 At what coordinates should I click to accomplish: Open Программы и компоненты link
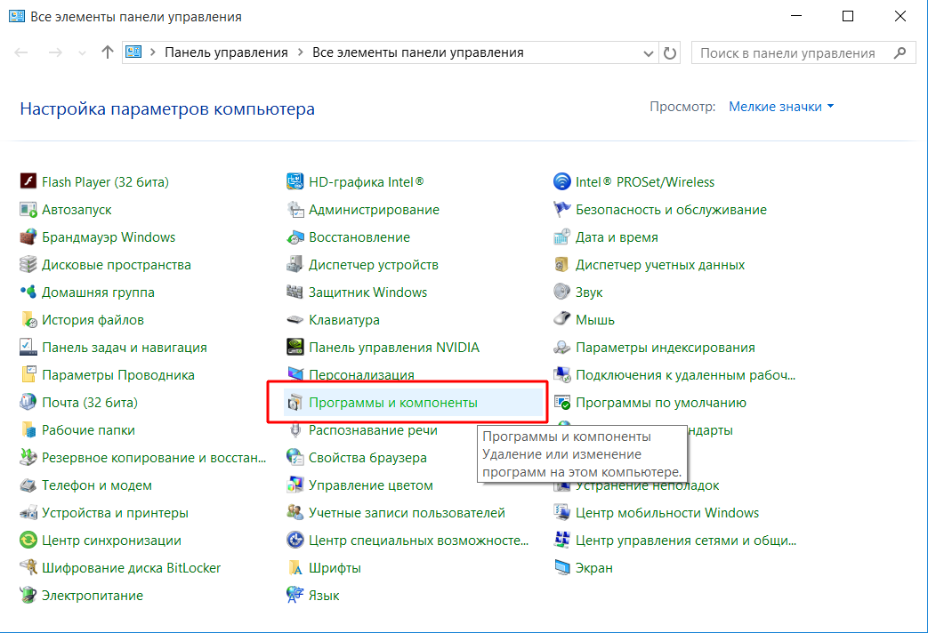pyautogui.click(x=392, y=403)
